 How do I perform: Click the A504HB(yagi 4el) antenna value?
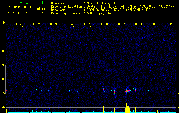pyautogui.click(x=100, y=13)
